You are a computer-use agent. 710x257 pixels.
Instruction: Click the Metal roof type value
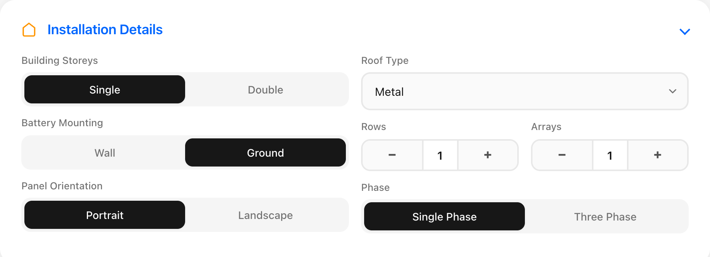point(389,92)
